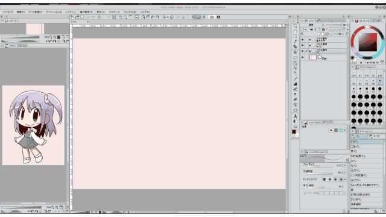Expand the selected bottom layer folder
Screen dimensions: 386x217
pyautogui.click(x=310, y=51)
